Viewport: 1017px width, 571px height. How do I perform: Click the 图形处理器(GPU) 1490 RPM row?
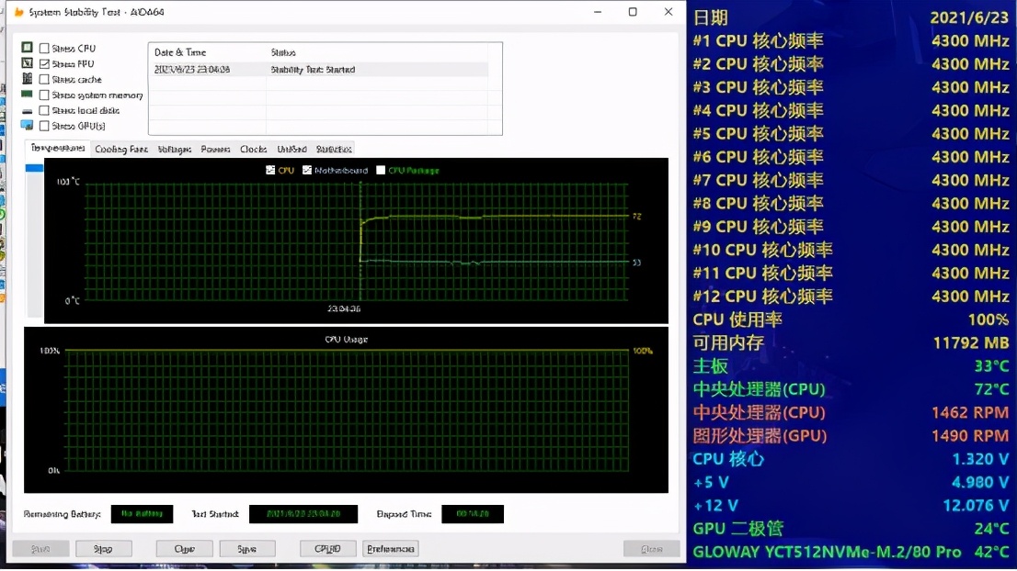pos(851,436)
